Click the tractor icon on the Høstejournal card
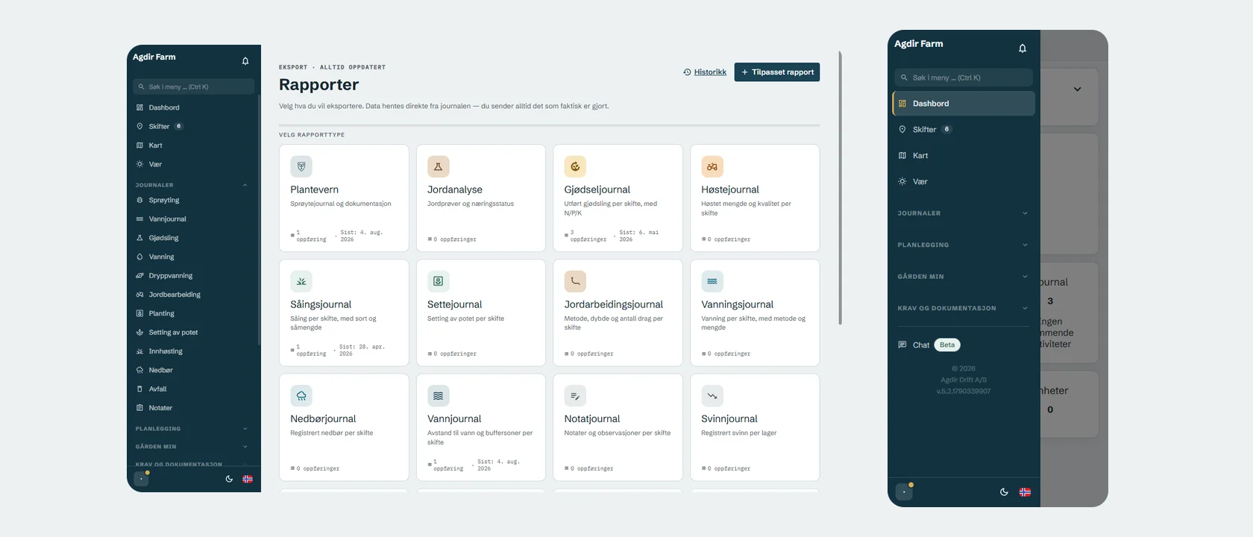This screenshot has width=1253, height=537. 712,167
